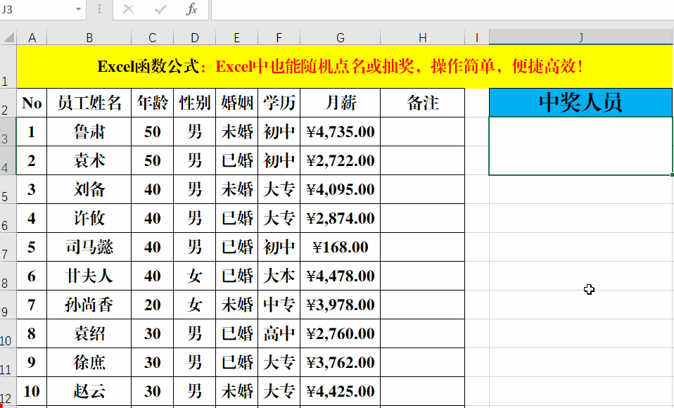
Task: Click the 备注 header cell
Action: [x=423, y=103]
